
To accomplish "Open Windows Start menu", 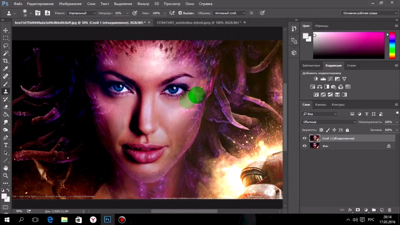I will coord(7,220).
